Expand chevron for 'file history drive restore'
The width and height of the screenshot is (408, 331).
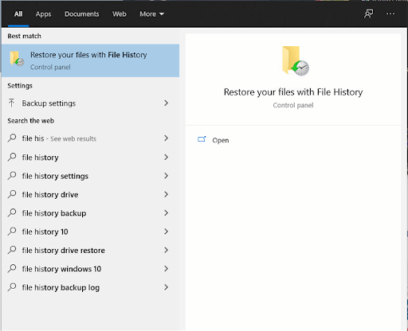point(167,250)
